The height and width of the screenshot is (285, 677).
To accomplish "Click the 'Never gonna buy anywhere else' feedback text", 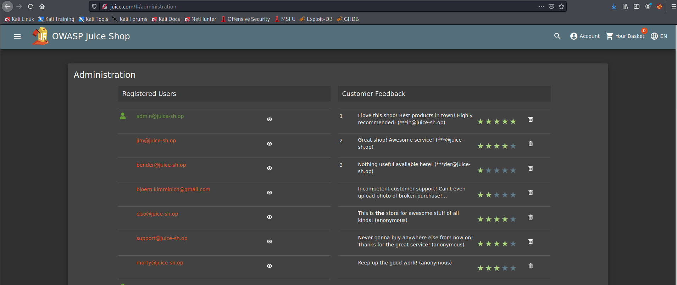I will point(415,241).
